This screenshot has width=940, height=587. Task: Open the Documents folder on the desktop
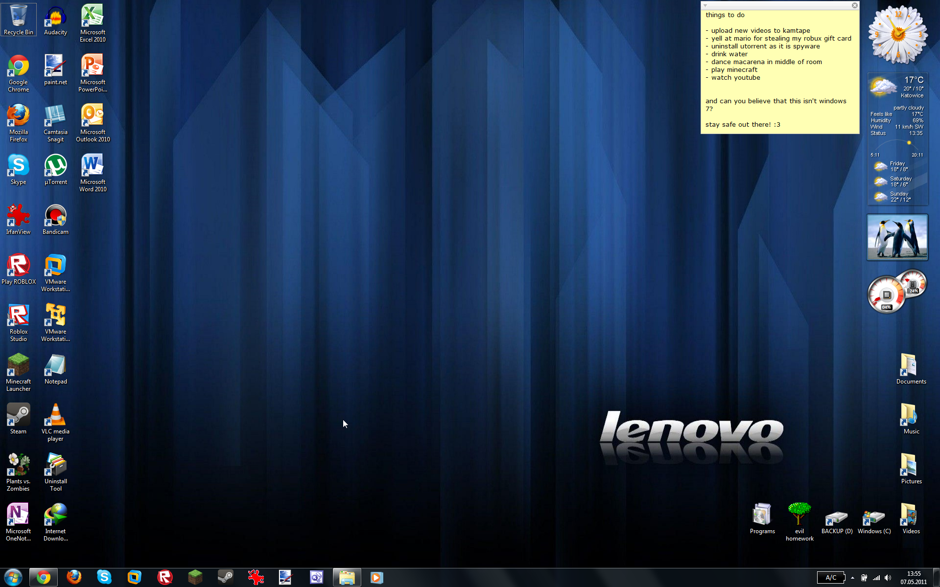tap(911, 369)
